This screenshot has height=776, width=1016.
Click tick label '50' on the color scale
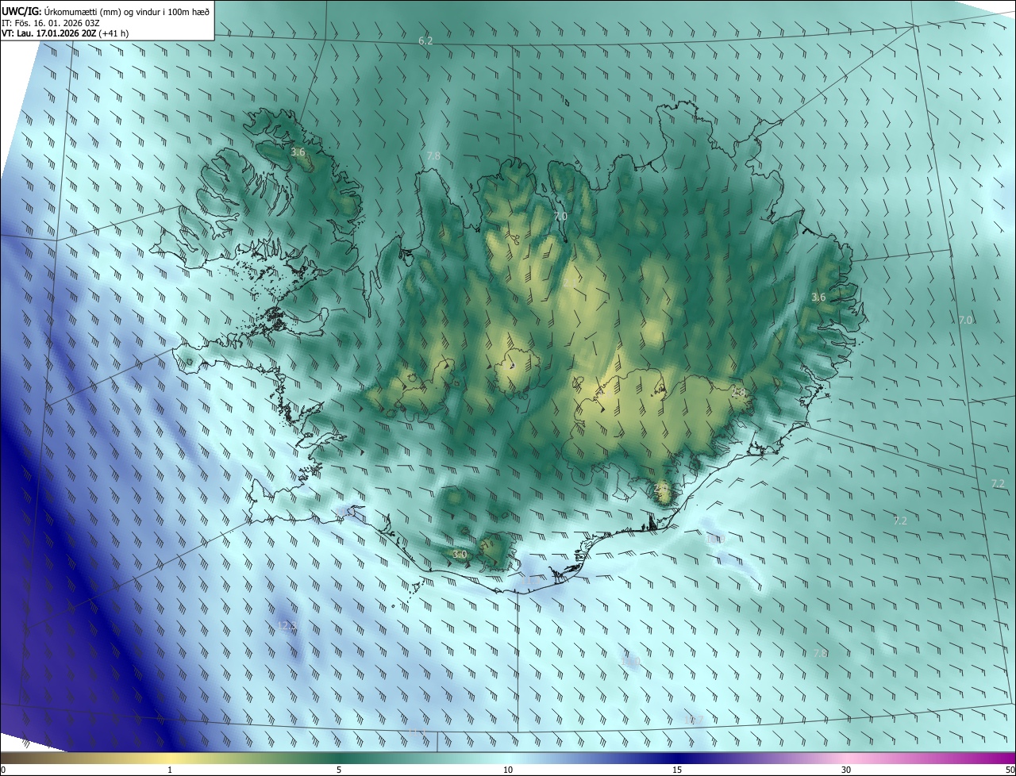1010,770
